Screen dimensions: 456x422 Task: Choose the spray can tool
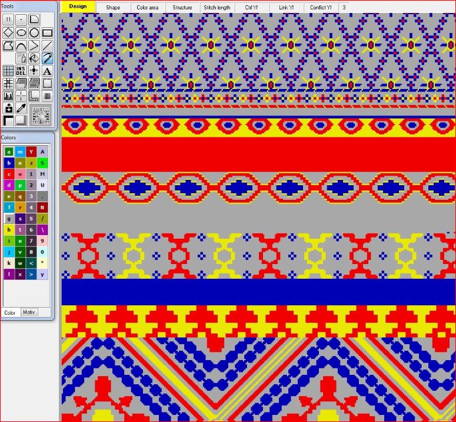point(21,58)
